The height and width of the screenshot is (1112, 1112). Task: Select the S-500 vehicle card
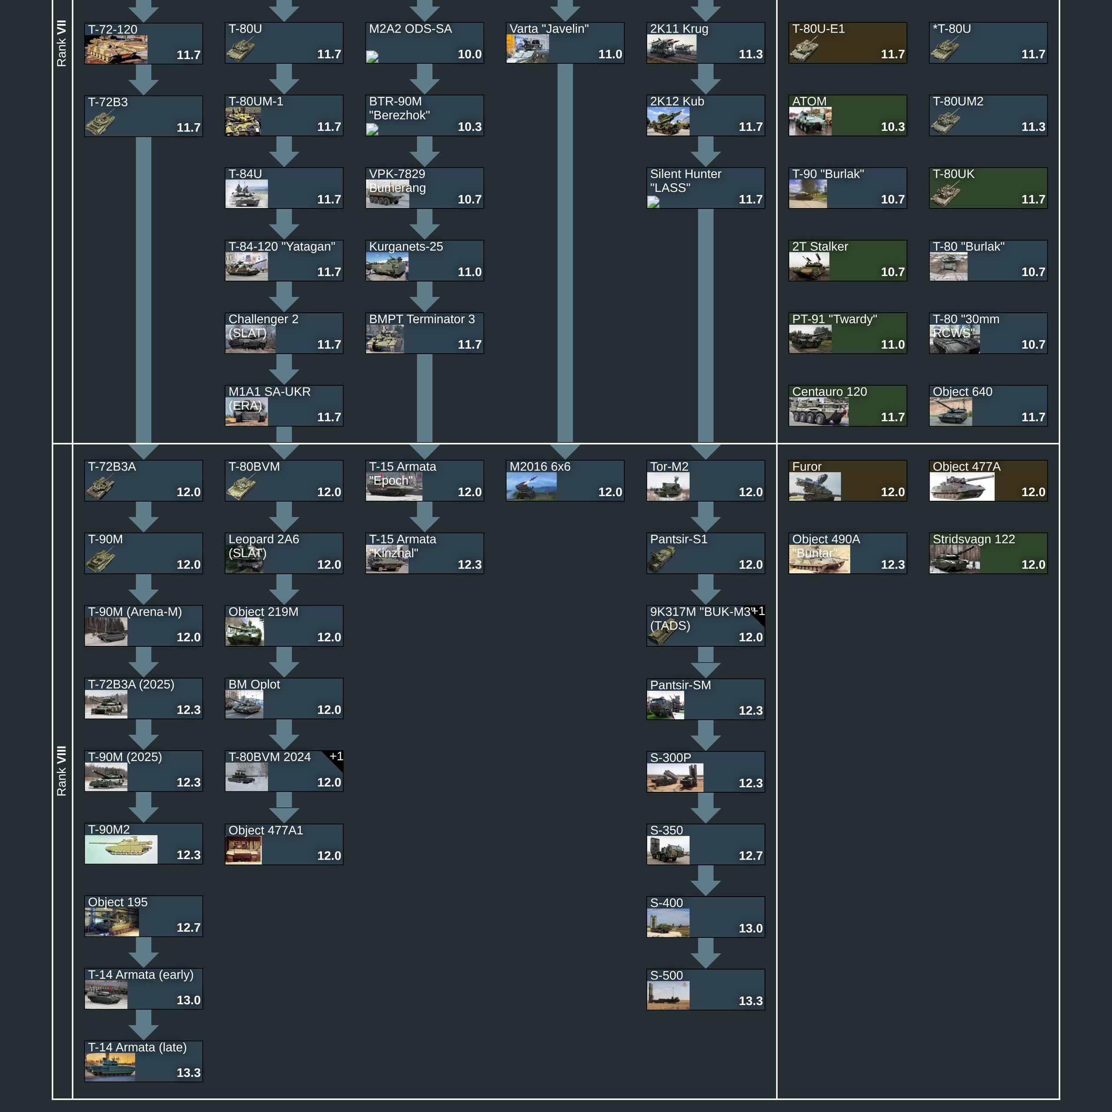click(705, 989)
